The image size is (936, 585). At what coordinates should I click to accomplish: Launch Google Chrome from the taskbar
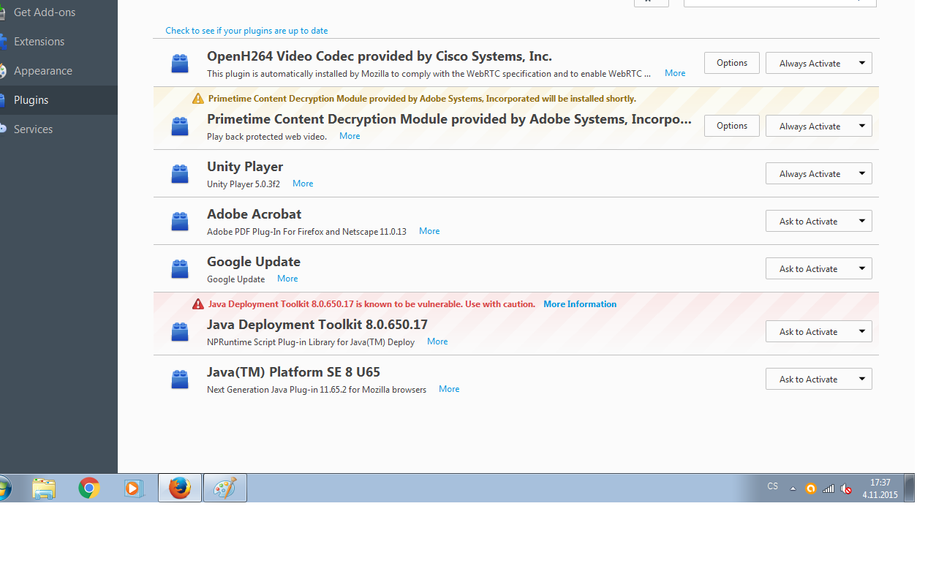(x=89, y=488)
